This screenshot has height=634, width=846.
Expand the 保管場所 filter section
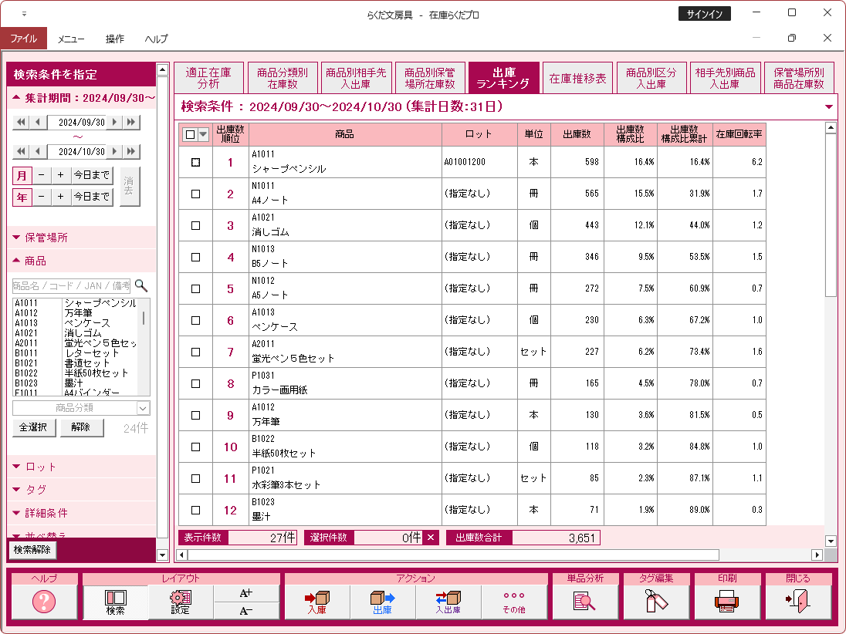point(46,238)
